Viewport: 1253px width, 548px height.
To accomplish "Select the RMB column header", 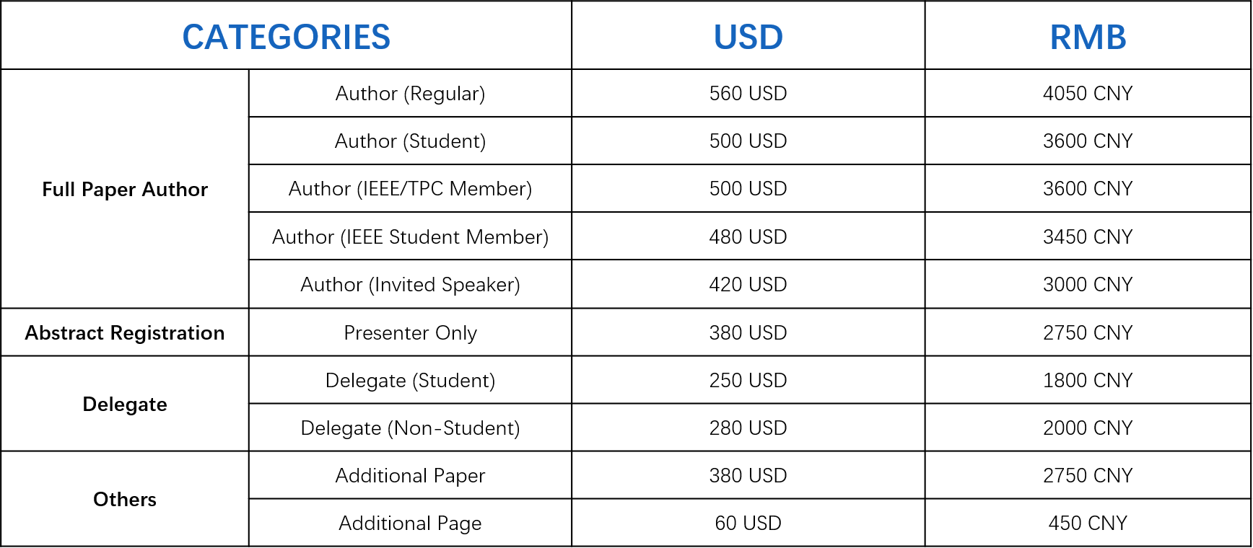I will (x=1088, y=35).
